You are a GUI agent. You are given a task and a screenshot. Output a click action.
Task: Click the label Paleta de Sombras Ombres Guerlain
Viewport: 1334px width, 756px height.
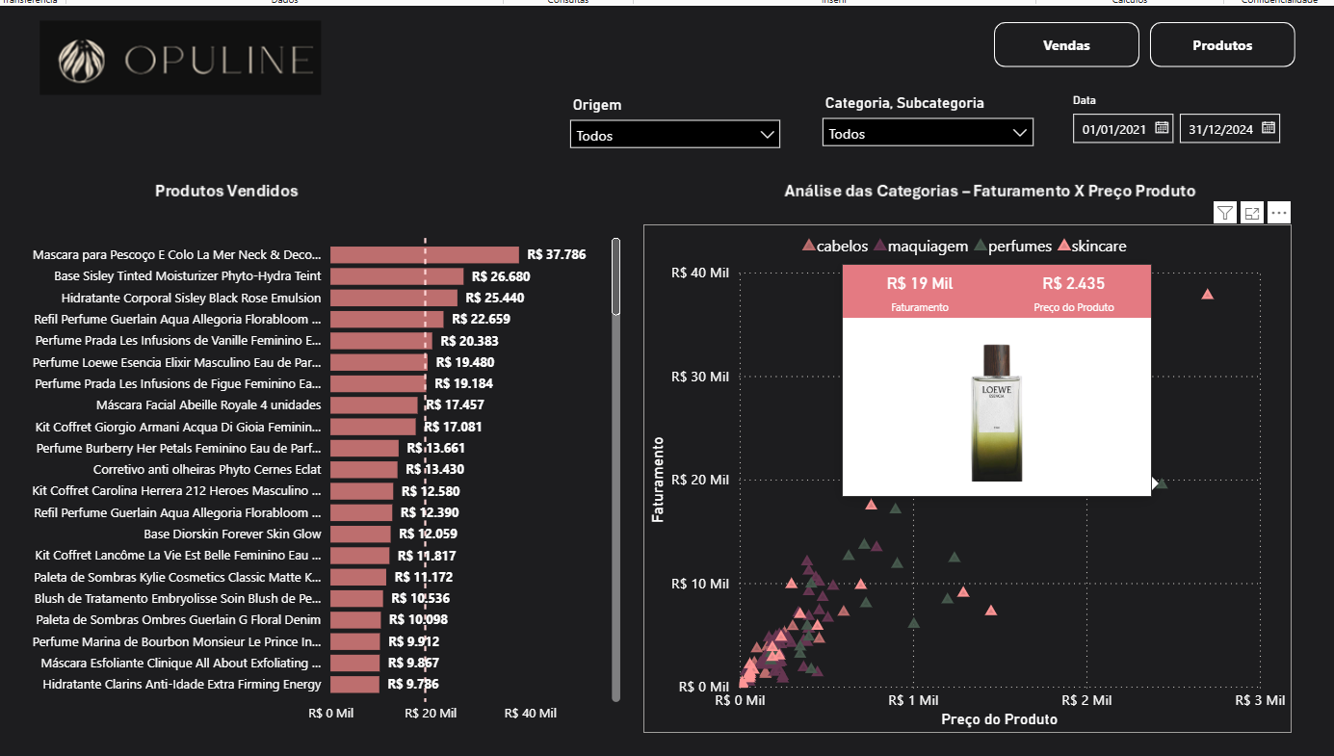[x=179, y=619]
